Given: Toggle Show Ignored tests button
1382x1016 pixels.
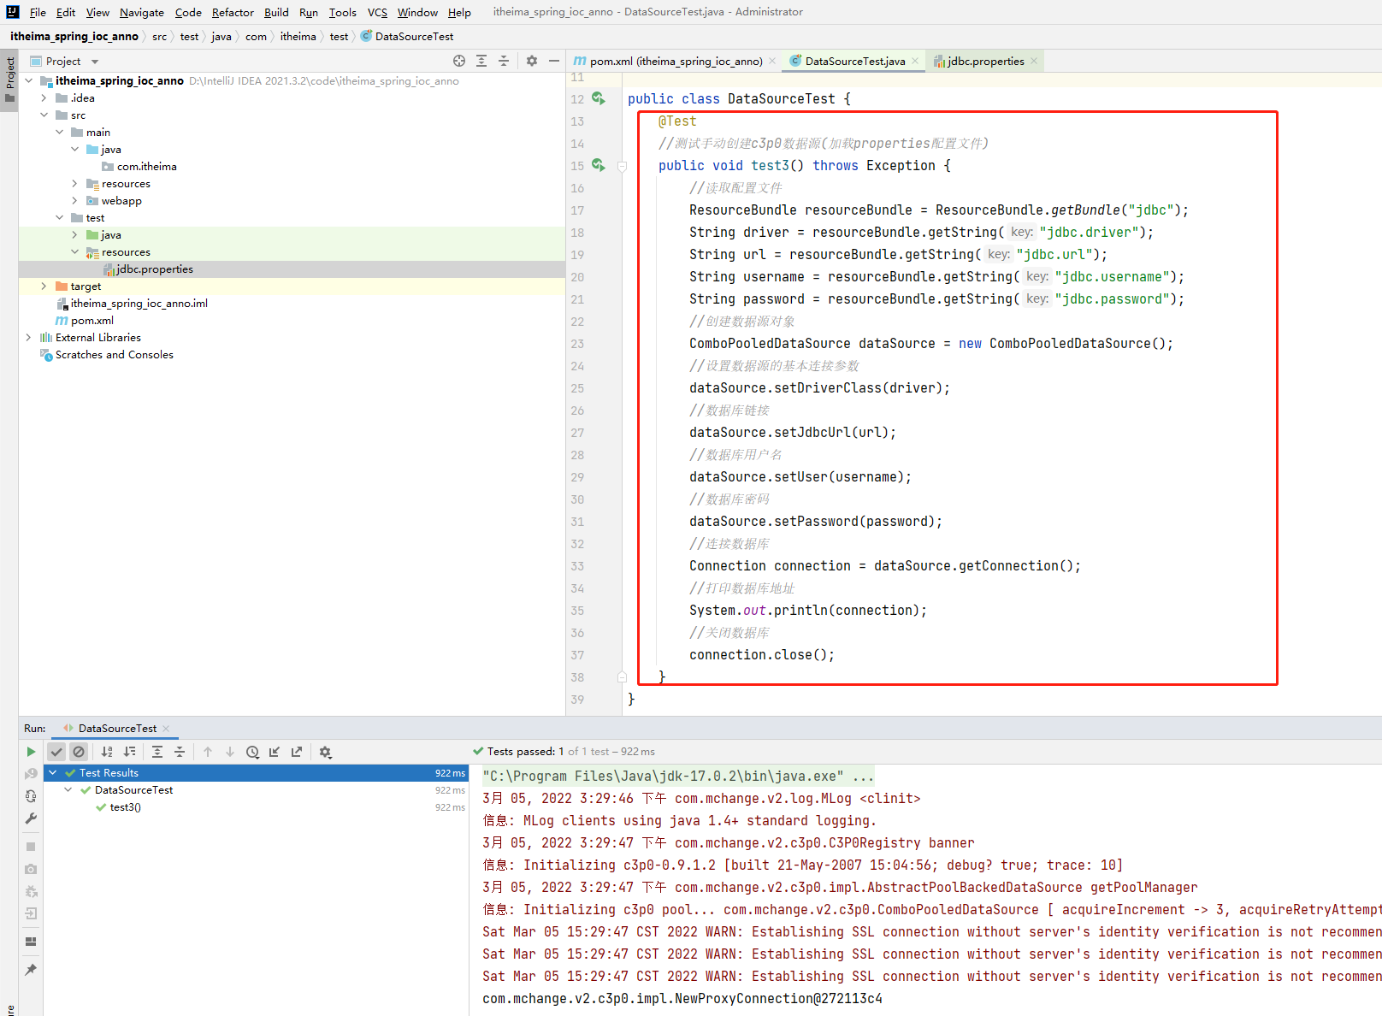Looking at the screenshot, I should click(79, 752).
